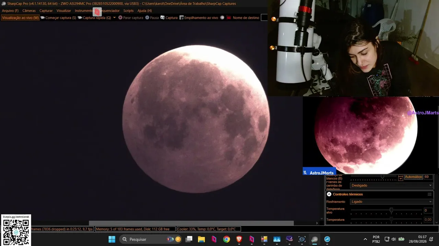Expand the Captura rápida dropdown arrow
Viewport: 439px width, 246px height.
pos(114,17)
